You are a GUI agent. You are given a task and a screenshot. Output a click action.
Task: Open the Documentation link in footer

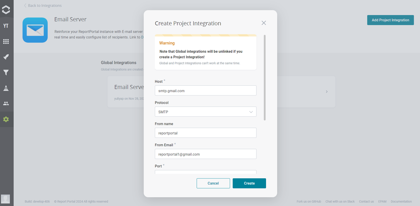click(401, 201)
